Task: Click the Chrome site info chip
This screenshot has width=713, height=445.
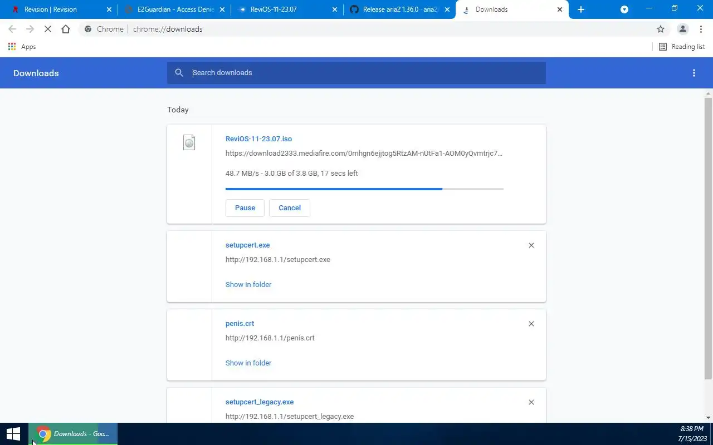Action: [104, 29]
